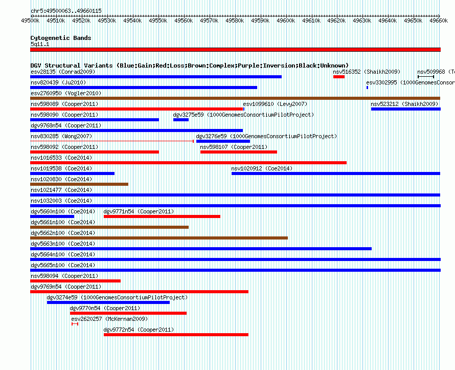Click the nsv1020830 (Coe2014) label
The image size is (455, 370).
click(x=61, y=179)
